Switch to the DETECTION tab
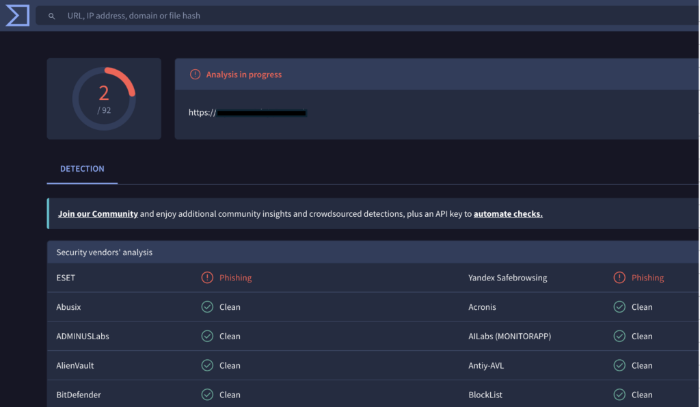700x407 pixels. (x=82, y=168)
